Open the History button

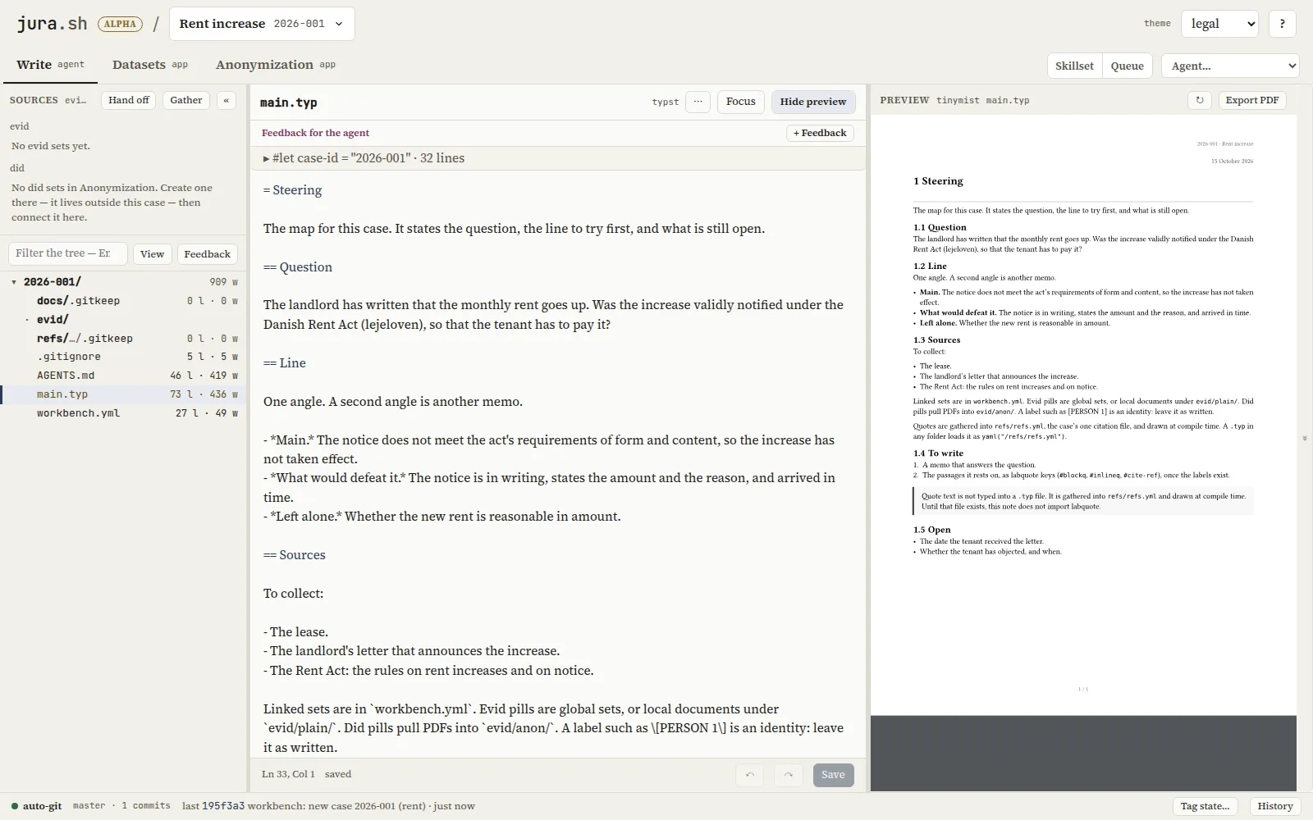coord(1274,806)
